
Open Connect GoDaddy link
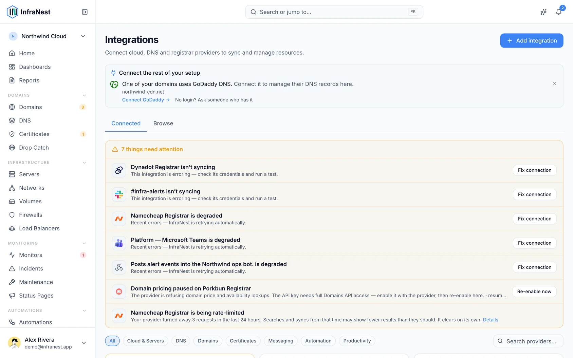[x=146, y=100]
